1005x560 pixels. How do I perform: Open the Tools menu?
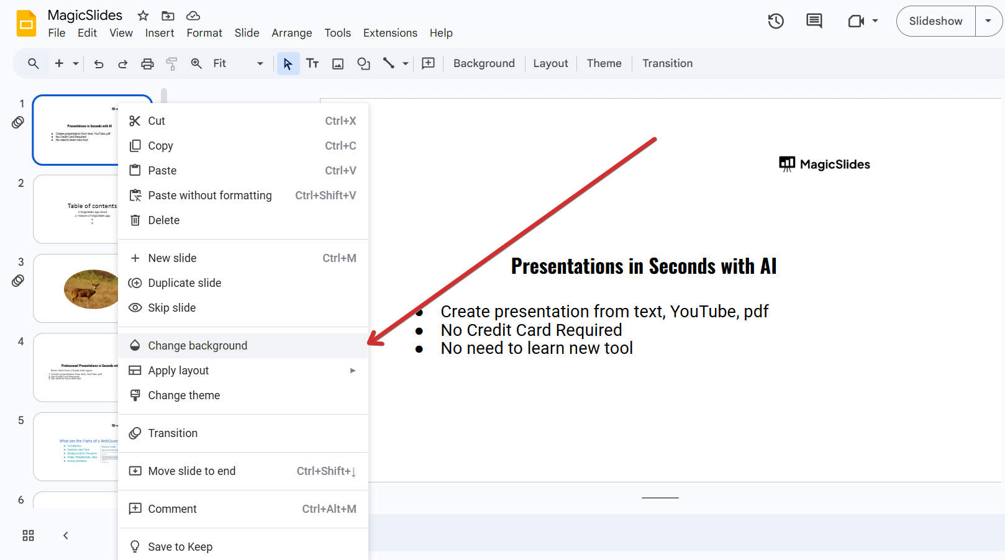coord(338,33)
